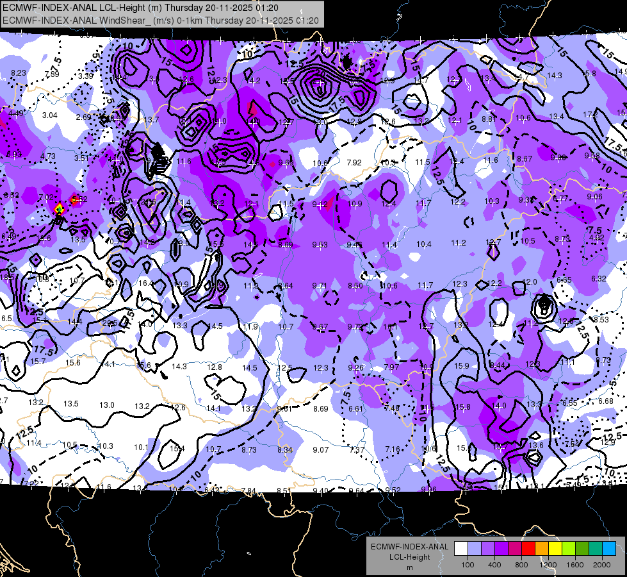Click the legend tick value 2000

(602, 565)
